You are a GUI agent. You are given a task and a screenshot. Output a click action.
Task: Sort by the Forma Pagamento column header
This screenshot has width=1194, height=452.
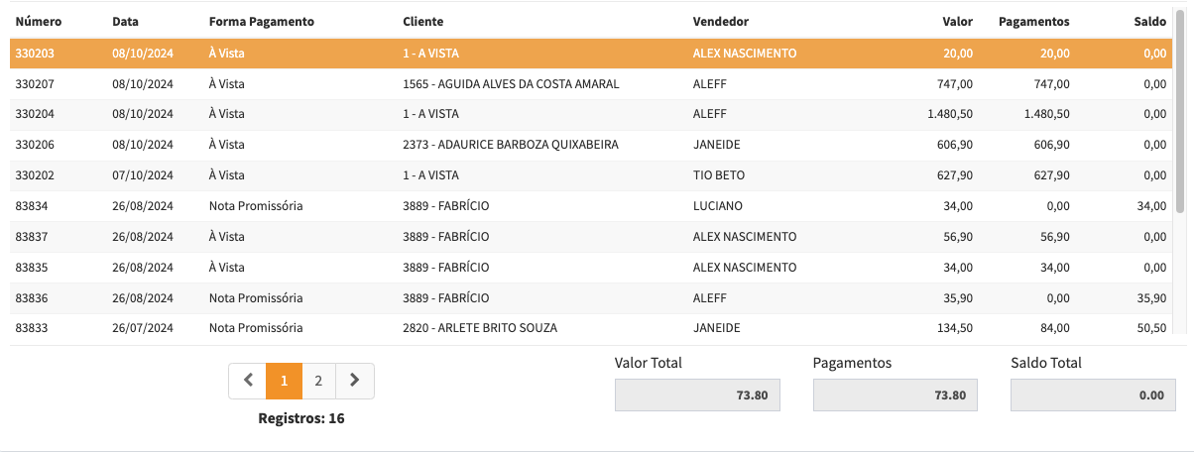click(261, 21)
